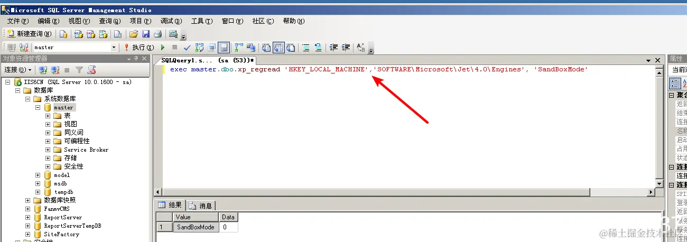Click the Object Explorer connect icon
Screen dimensions: 687x242
click(43, 70)
